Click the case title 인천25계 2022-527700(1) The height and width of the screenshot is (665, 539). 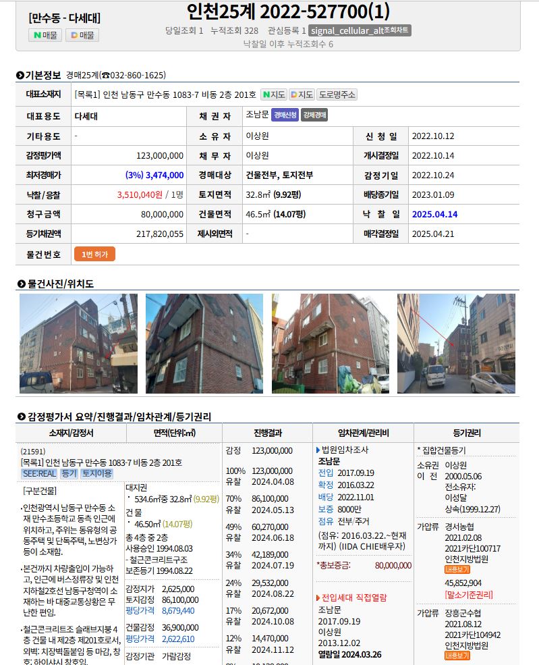288,11
